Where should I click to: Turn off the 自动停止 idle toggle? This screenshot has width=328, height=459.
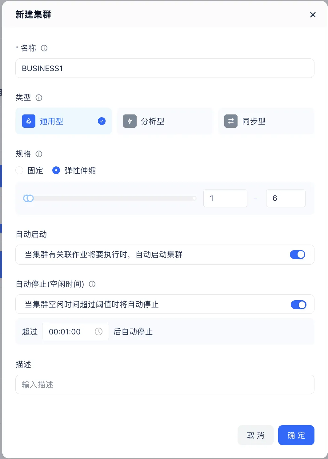click(298, 305)
